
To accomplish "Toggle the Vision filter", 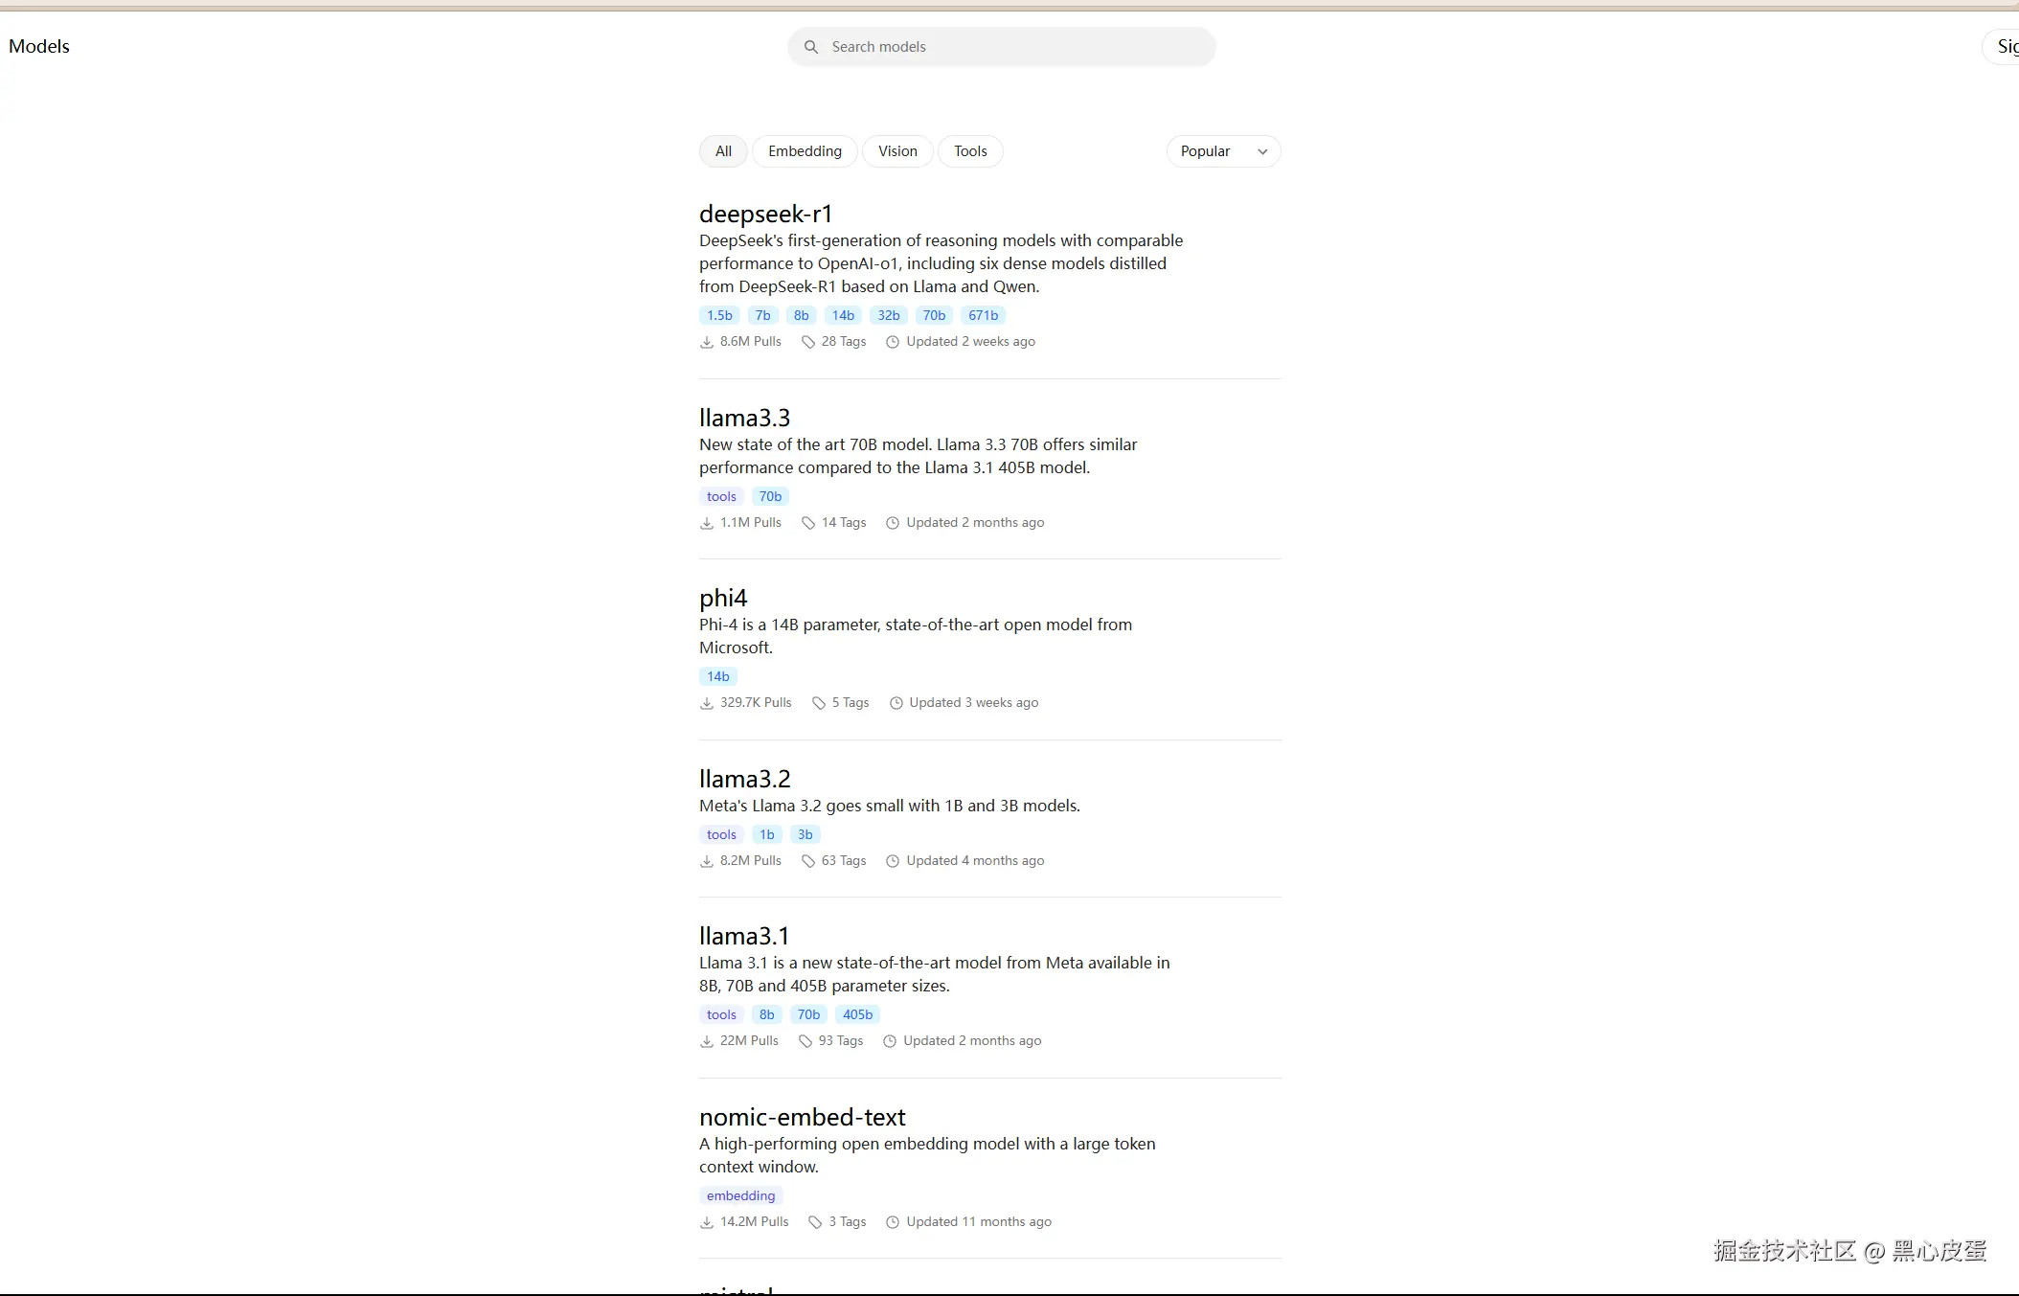I will click(897, 151).
